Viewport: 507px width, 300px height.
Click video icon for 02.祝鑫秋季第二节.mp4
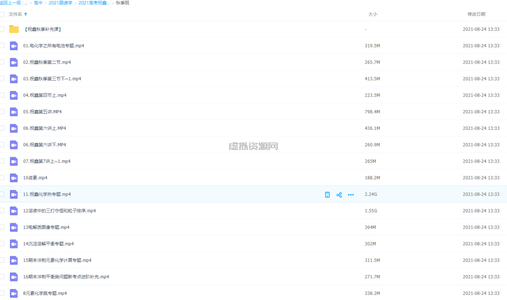click(x=14, y=62)
